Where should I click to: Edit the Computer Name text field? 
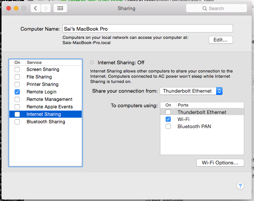[x=148, y=29]
